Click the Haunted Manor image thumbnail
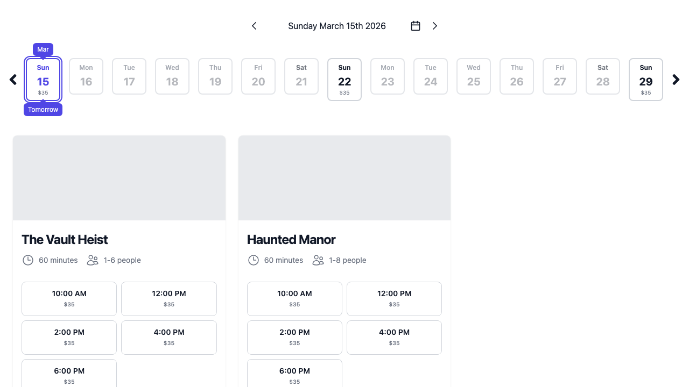 coord(344,177)
